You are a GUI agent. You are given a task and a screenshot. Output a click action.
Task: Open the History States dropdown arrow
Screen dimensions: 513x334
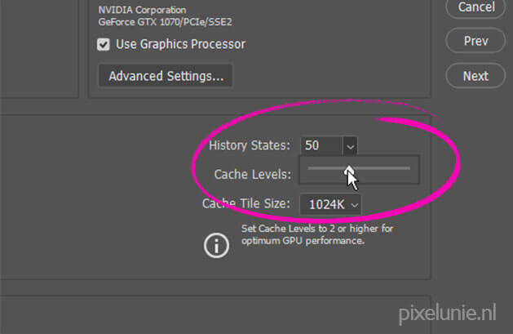(x=350, y=145)
